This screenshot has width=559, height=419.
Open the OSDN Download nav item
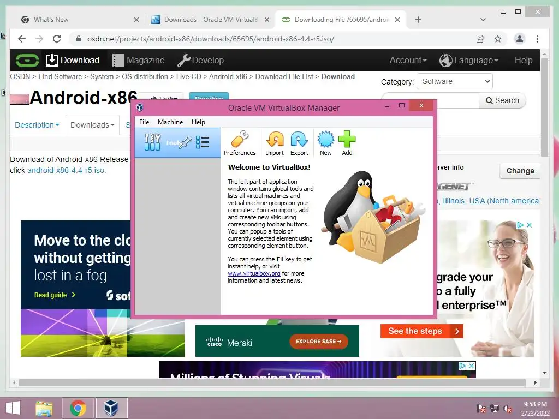73,60
